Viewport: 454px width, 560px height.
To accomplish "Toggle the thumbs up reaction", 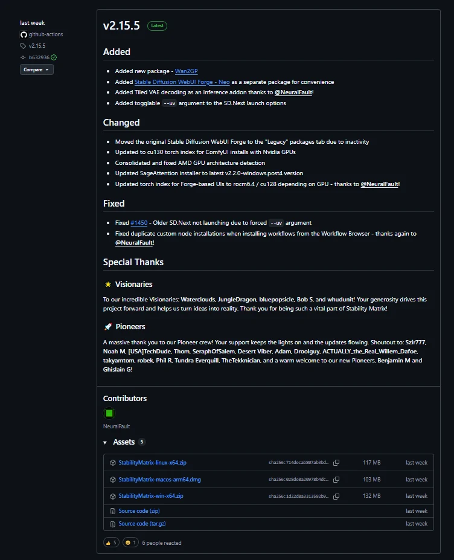I will coord(111,542).
